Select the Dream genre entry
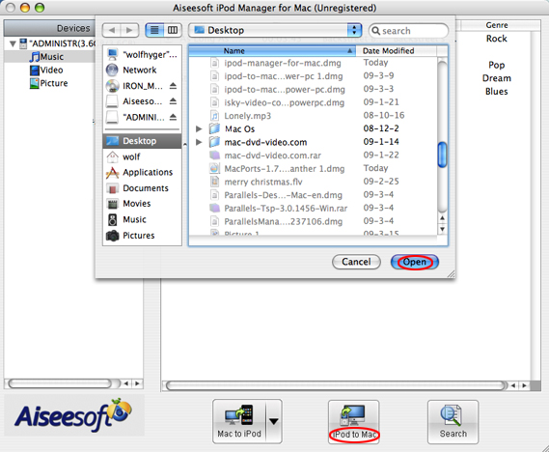 pos(497,78)
